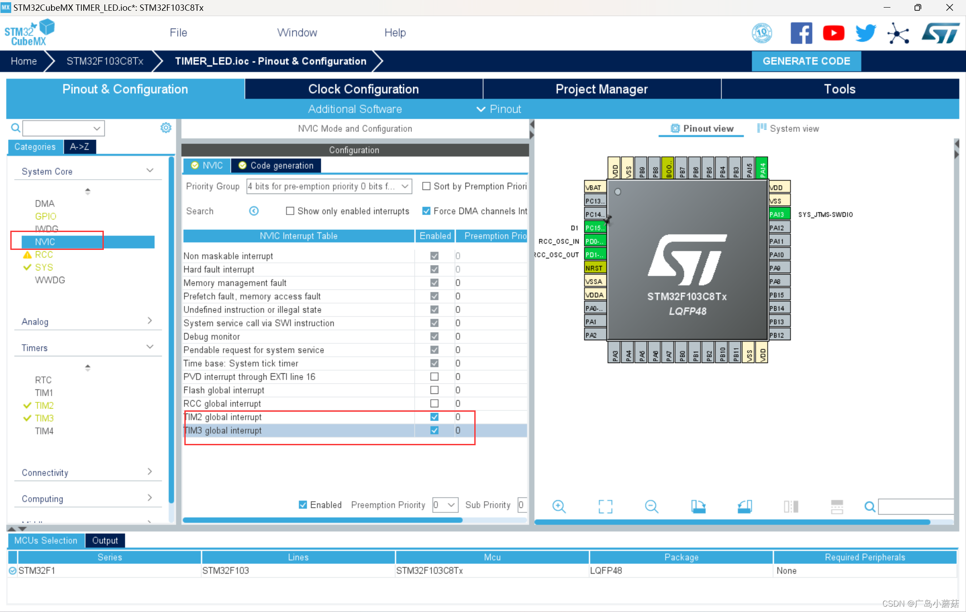966x612 pixels.
Task: Collapse the System Core category
Action: pos(150,170)
